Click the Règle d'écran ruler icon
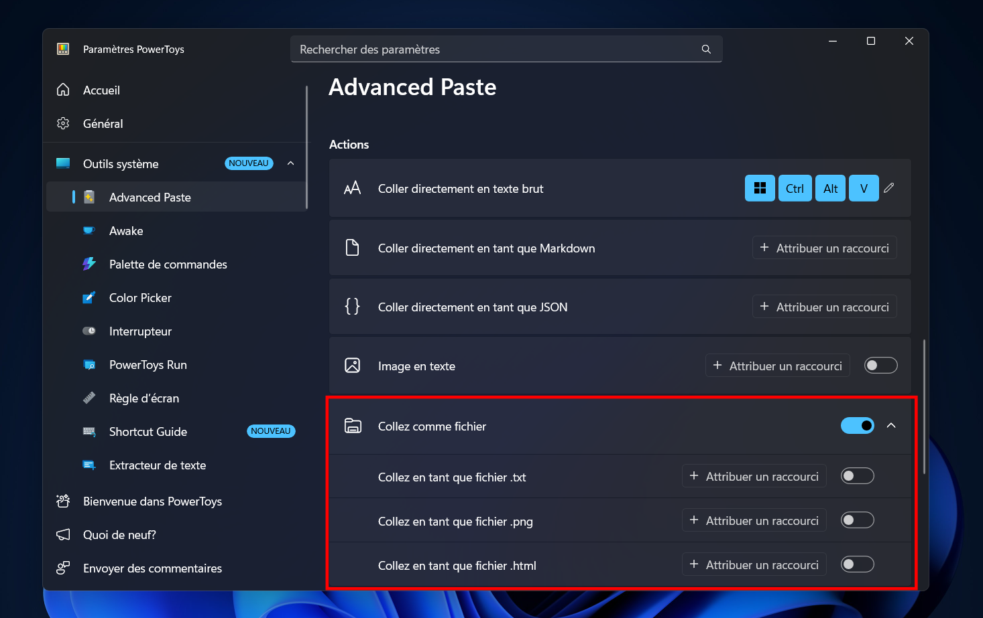 [x=89, y=398]
